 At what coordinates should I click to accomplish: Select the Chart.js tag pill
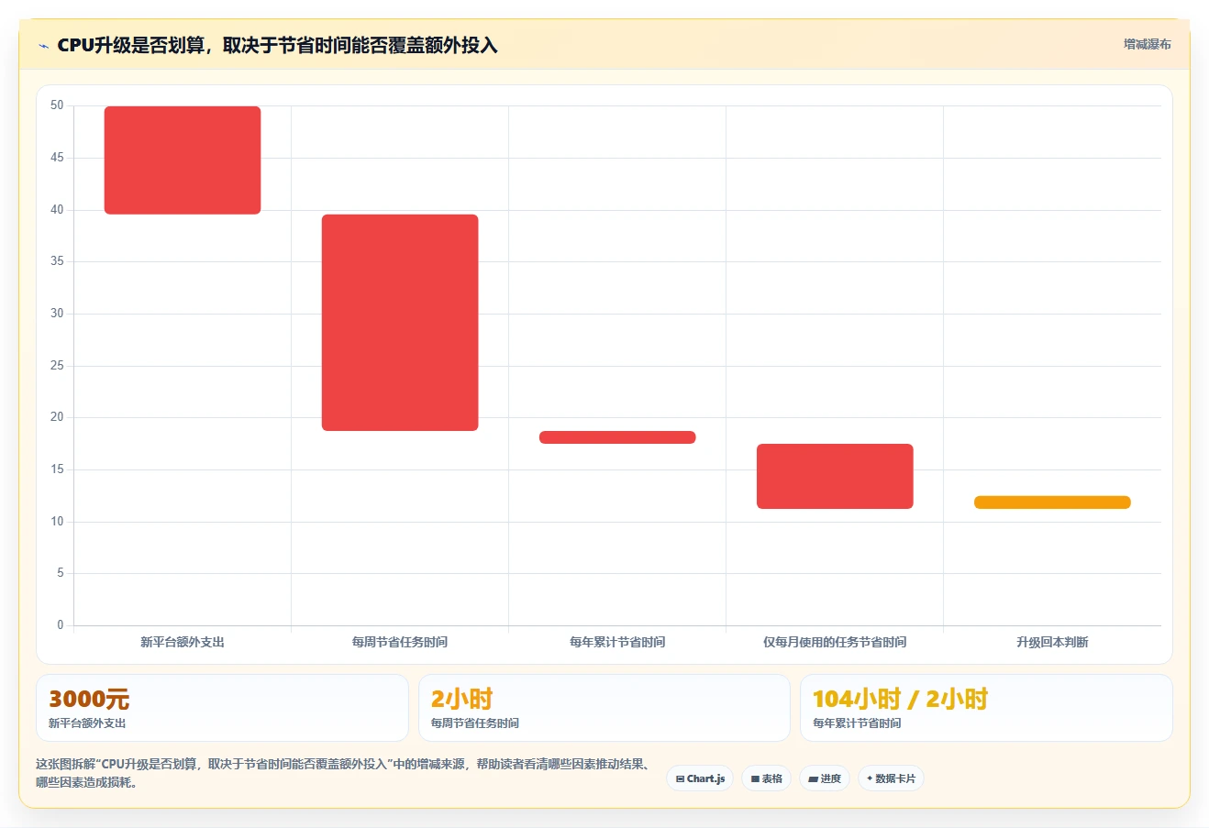(700, 778)
